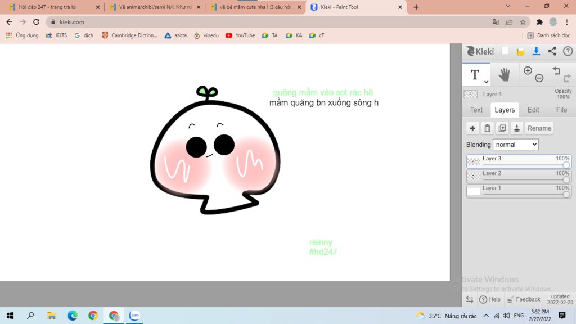Open the YouTube bookmark
576x324 pixels.
240,35
